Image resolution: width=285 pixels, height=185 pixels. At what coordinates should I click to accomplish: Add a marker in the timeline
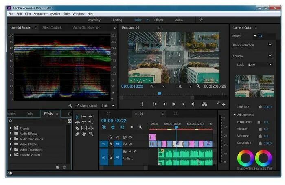[x=132, y=127]
